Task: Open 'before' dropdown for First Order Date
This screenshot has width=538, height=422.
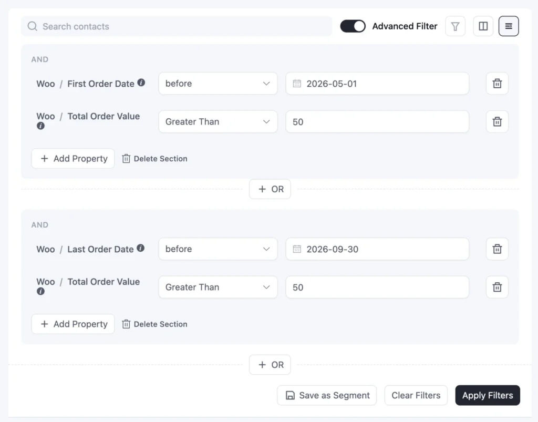Action: pos(218,84)
